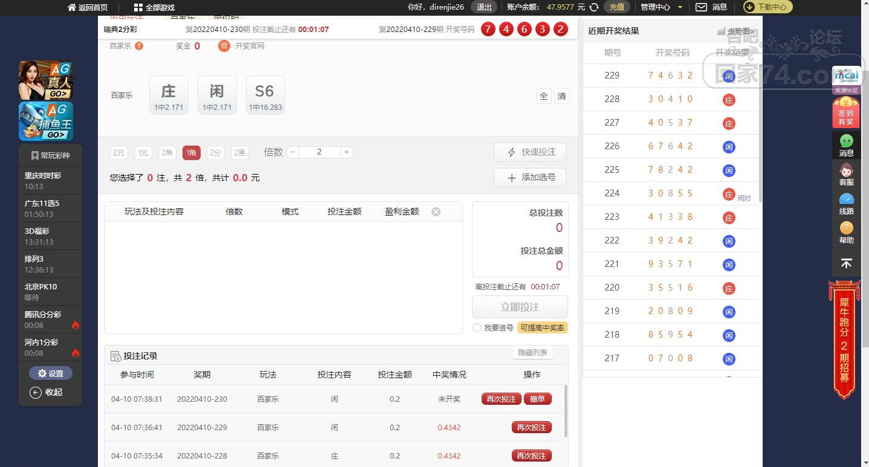Go back via the 返回首页 home icon
Screen dimensions: 869x467
pos(72,7)
